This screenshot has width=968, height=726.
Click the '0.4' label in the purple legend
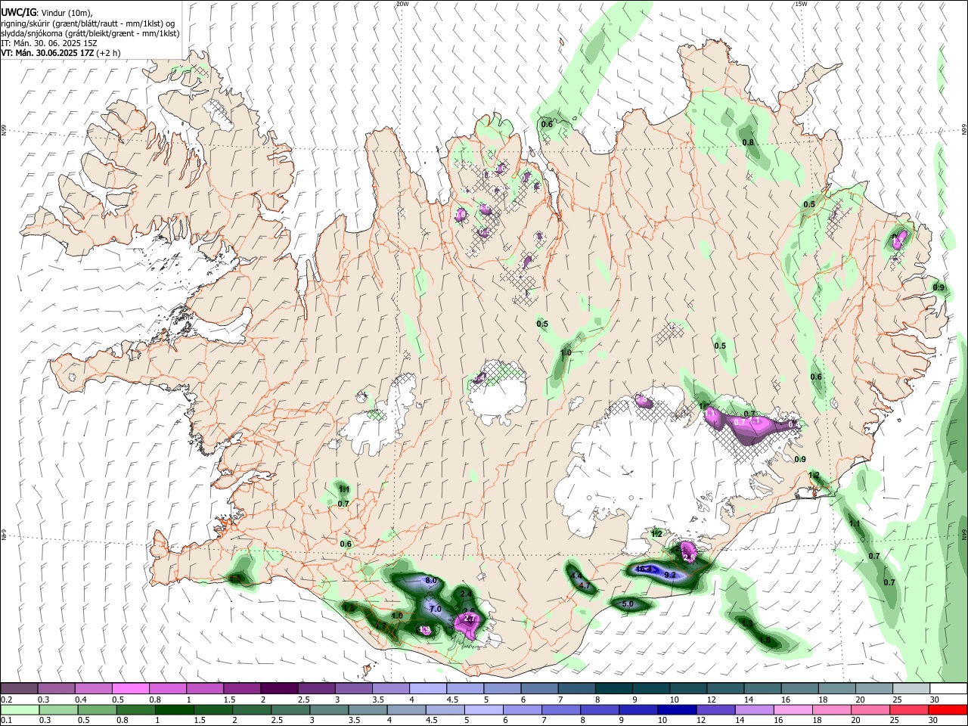pyautogui.click(x=81, y=700)
